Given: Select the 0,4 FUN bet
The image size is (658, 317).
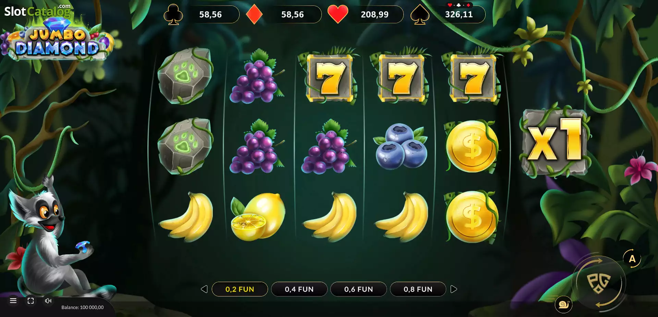Looking at the screenshot, I should coord(299,289).
